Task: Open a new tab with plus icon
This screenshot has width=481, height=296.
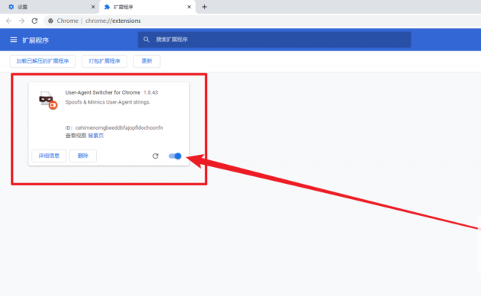Action: pos(204,7)
